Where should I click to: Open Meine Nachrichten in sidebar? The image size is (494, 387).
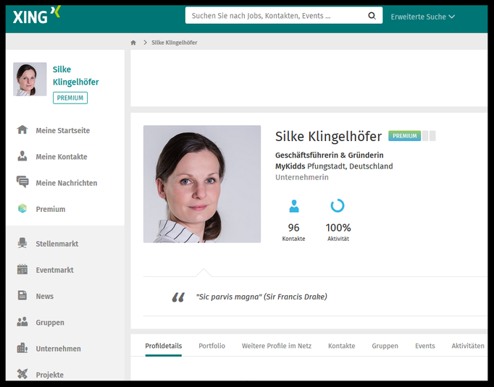pos(65,183)
